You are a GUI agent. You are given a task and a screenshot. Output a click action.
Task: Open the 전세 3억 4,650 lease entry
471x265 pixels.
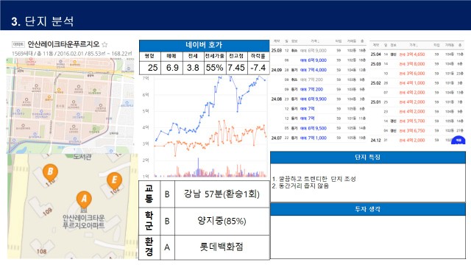tap(412, 54)
